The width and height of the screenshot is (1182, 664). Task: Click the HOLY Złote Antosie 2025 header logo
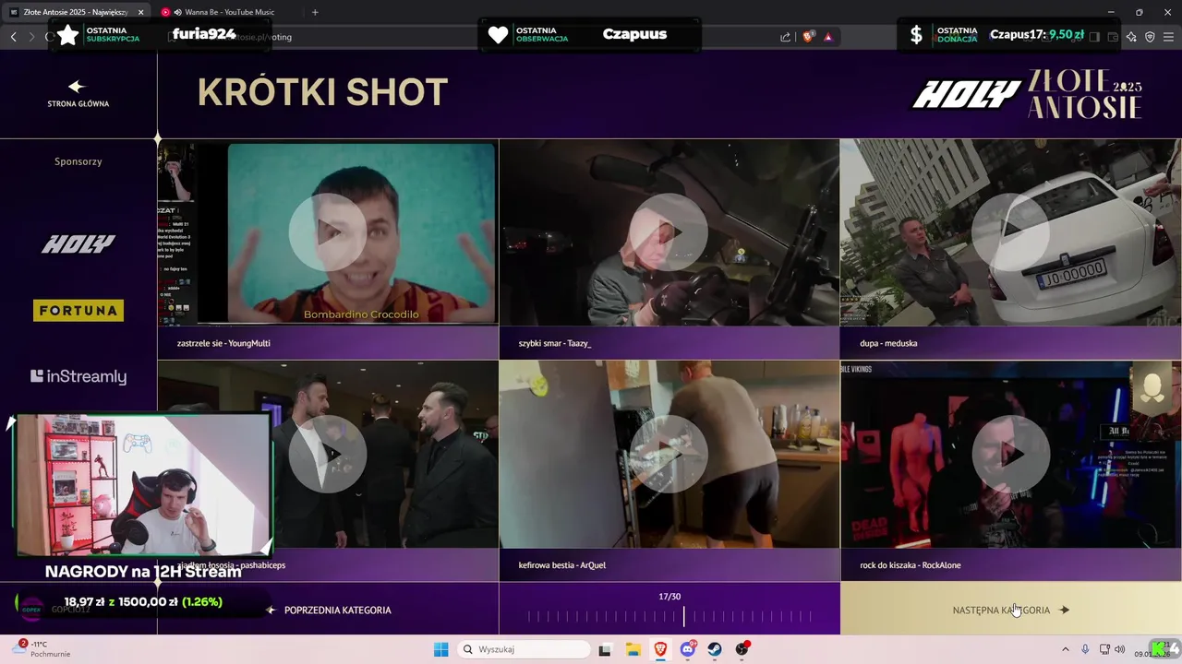click(1027, 94)
